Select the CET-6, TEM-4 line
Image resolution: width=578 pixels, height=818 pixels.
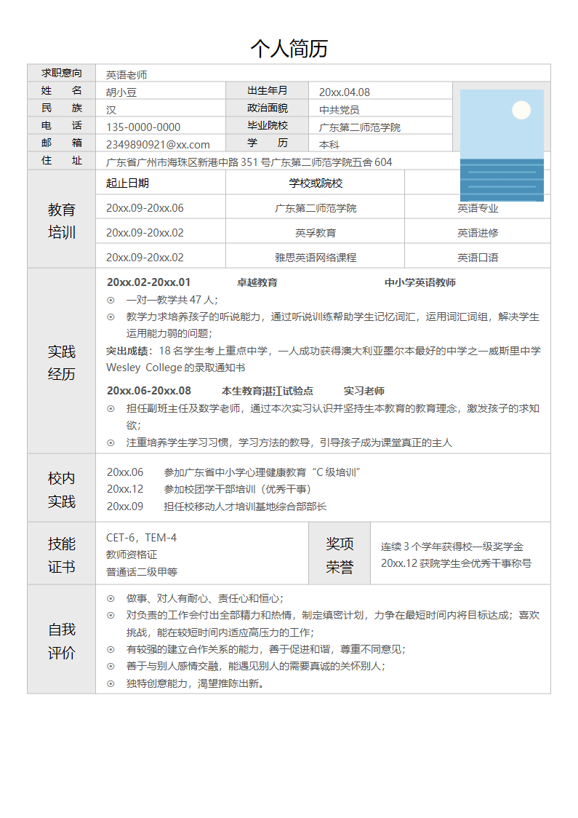click(141, 537)
